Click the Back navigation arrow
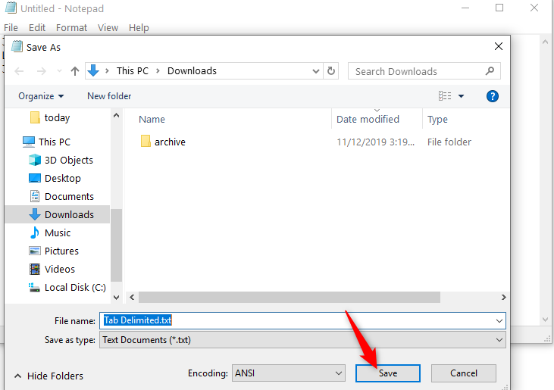The width and height of the screenshot is (554, 390). pyautogui.click(x=20, y=71)
